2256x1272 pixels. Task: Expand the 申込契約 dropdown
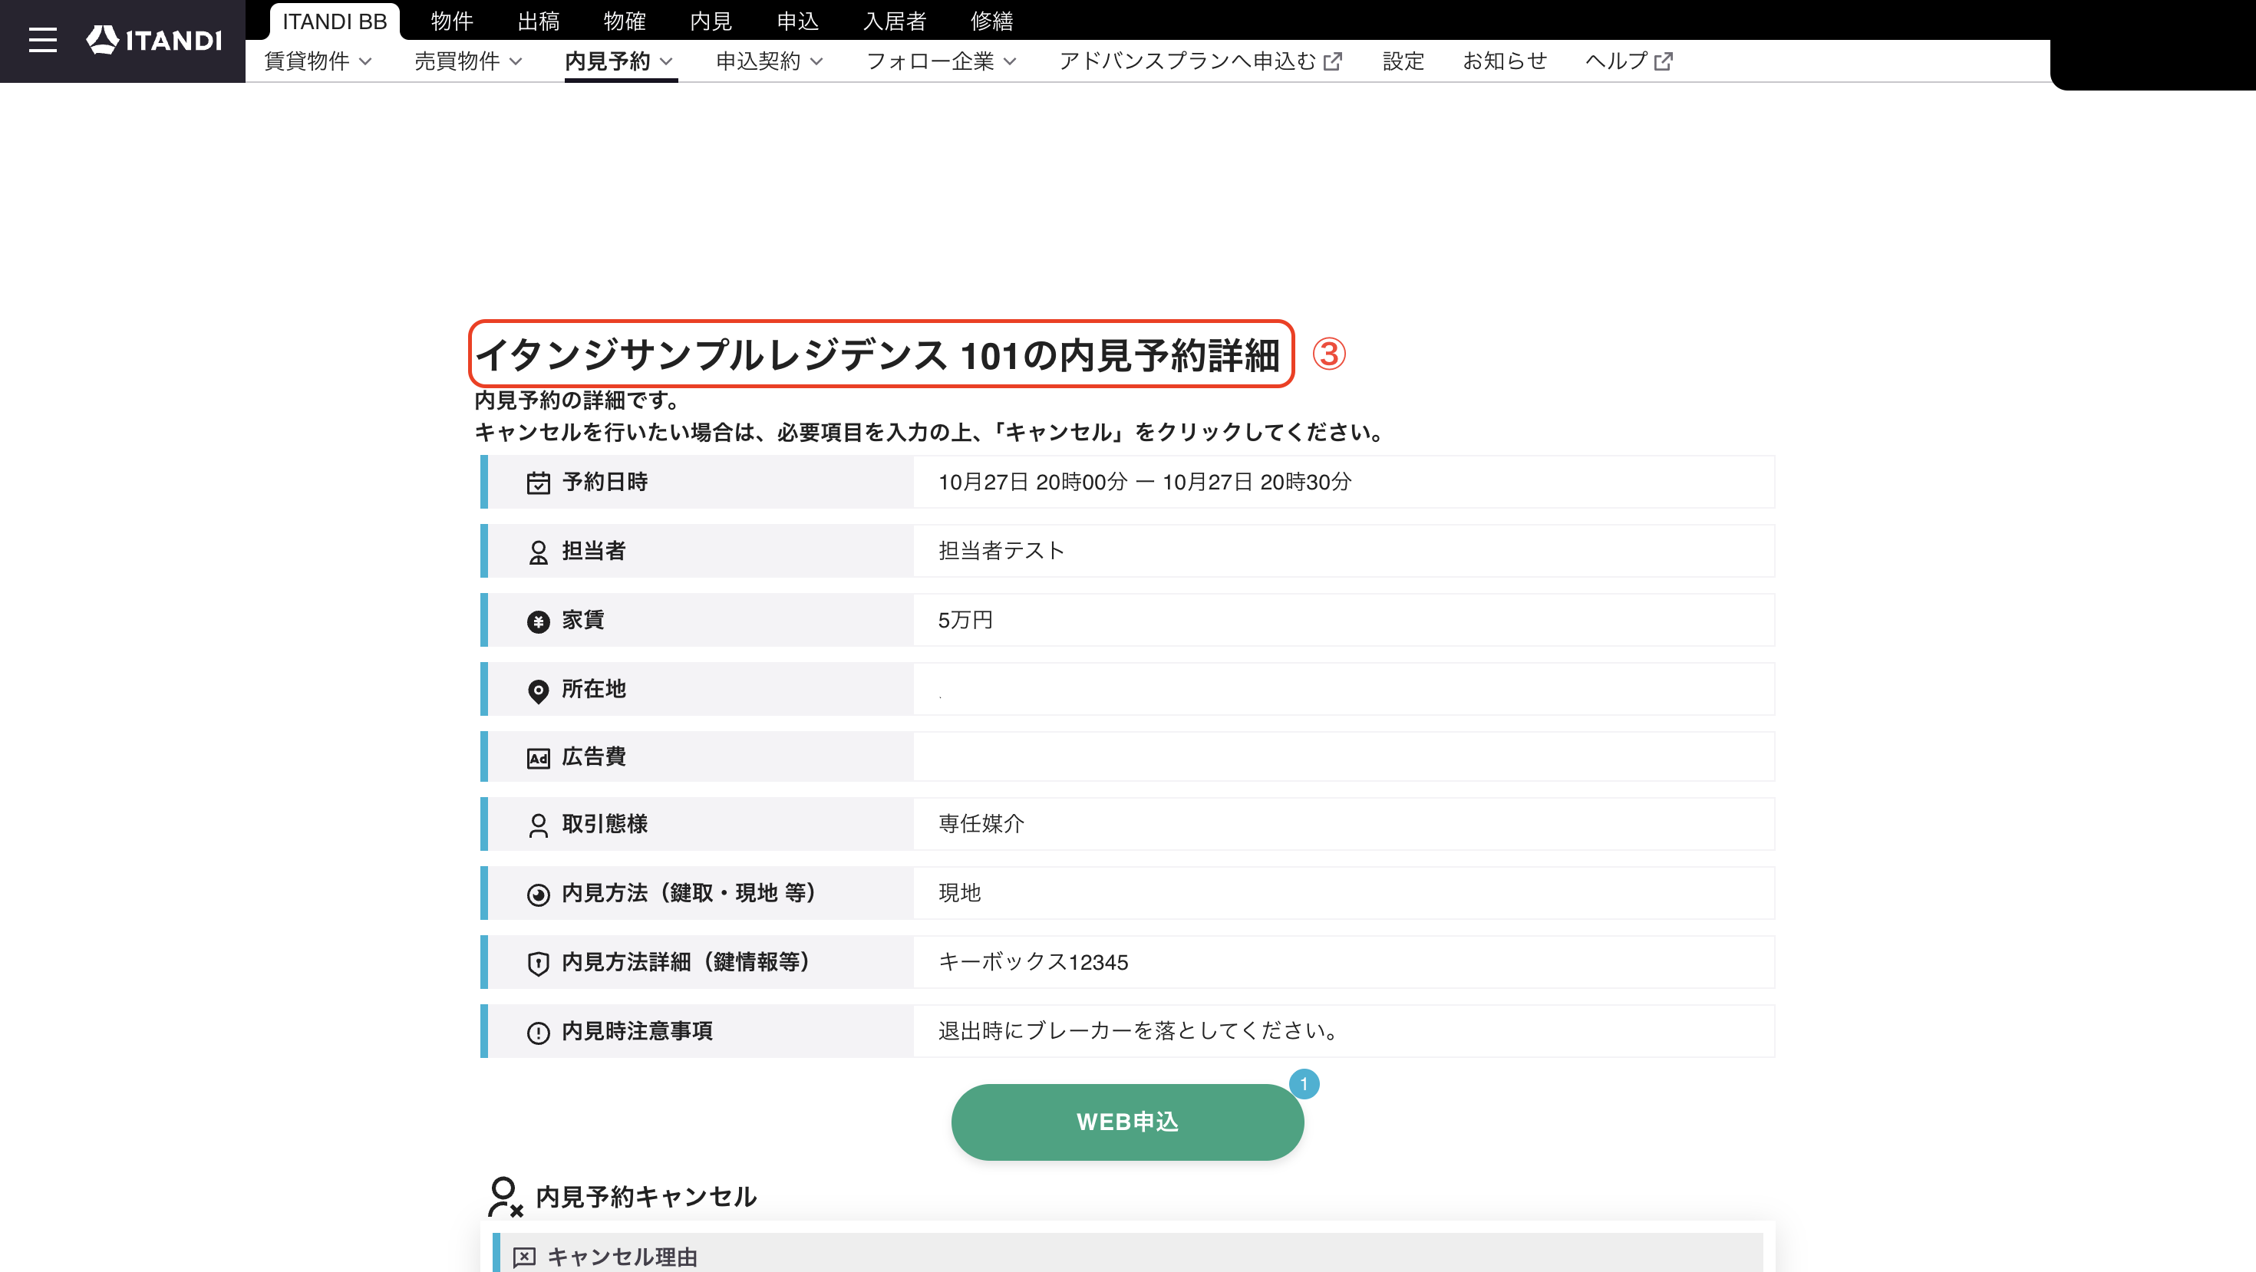click(x=770, y=61)
